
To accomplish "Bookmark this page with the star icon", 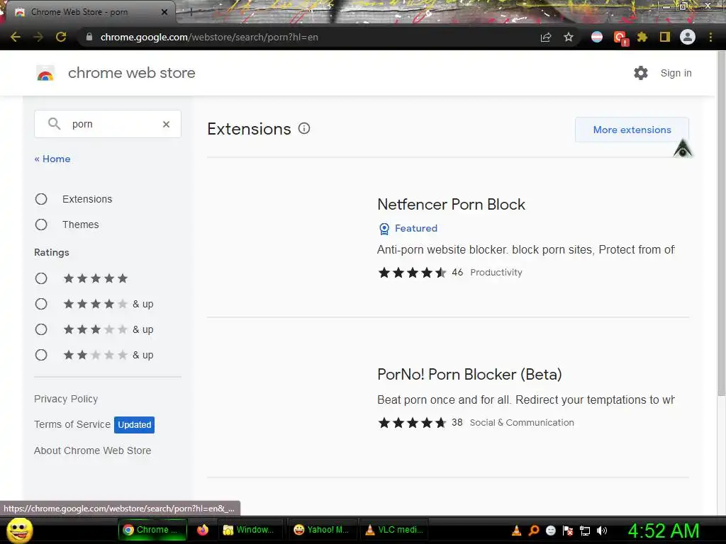I will point(569,37).
